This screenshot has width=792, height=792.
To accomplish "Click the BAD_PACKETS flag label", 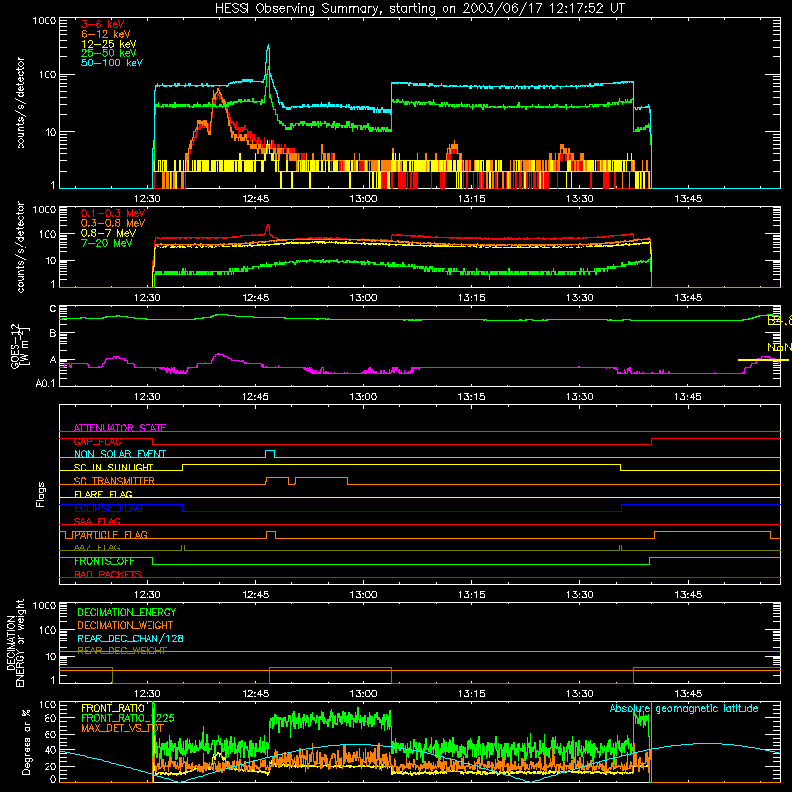I will coord(108,574).
